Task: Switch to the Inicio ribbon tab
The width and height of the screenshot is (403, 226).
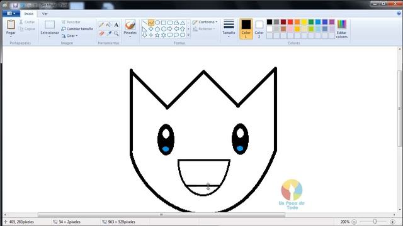Action: tap(29, 14)
